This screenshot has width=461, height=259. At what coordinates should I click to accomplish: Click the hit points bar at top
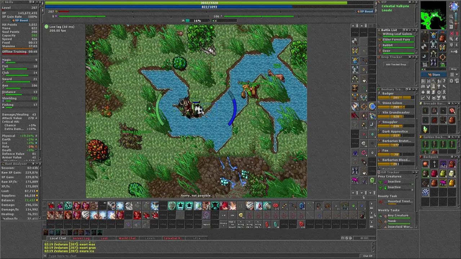tap(209, 3)
